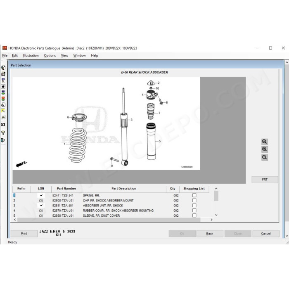Select callout 4 for the rubber mounting
Screen dimensions: 289x289
click(142, 95)
